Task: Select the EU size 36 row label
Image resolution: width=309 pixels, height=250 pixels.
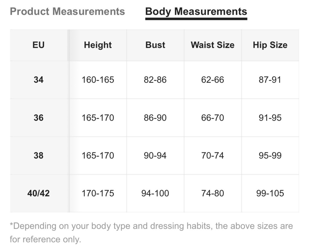Action: pyautogui.click(x=38, y=118)
